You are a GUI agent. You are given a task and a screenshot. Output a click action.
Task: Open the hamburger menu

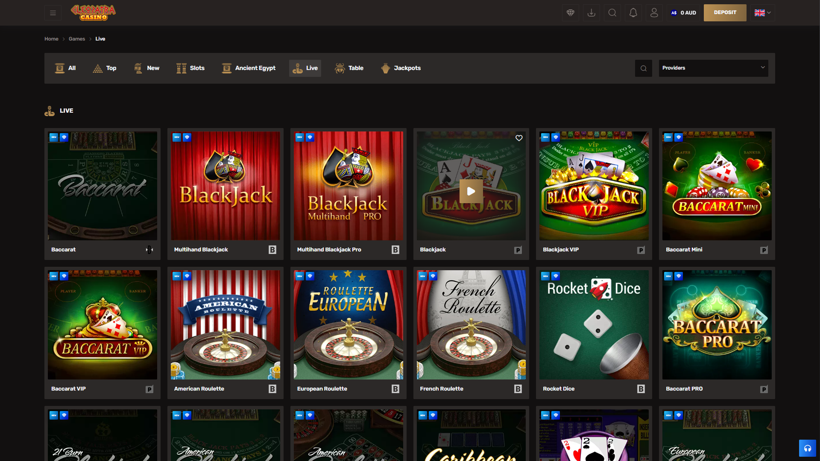click(53, 13)
